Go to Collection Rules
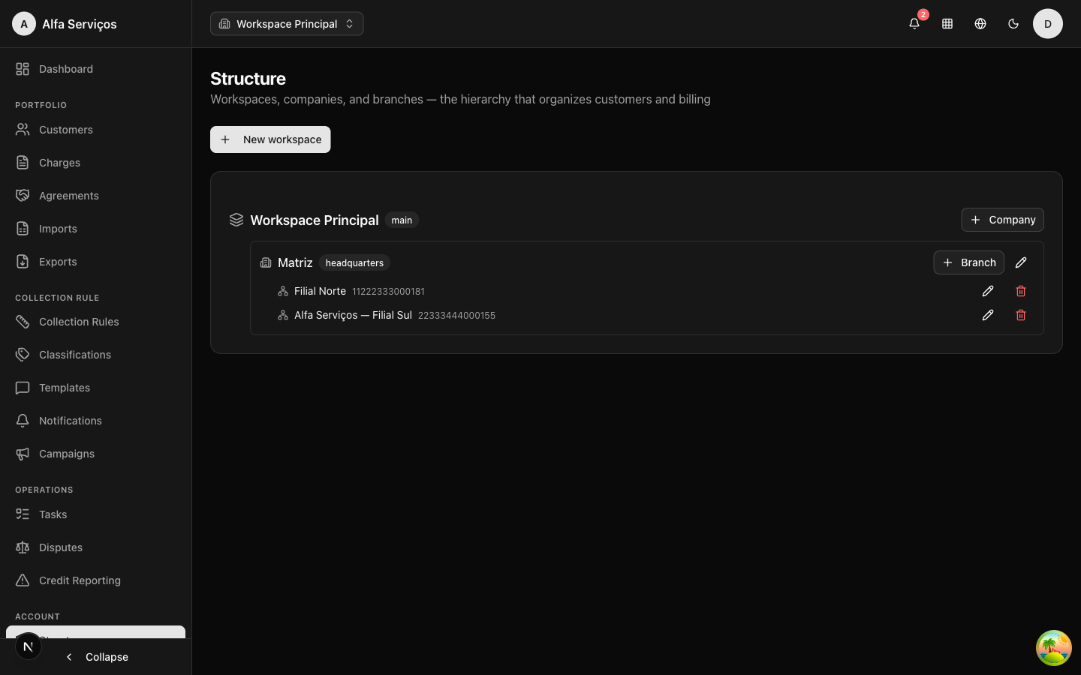 (95, 322)
